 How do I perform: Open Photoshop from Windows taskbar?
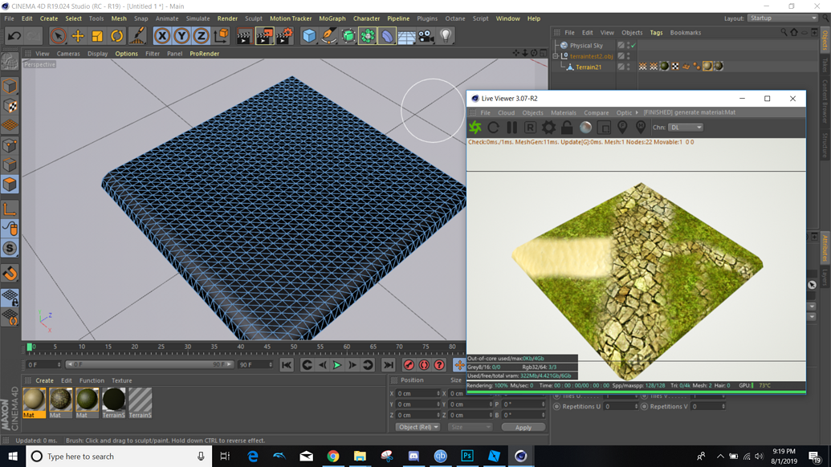[x=467, y=456]
